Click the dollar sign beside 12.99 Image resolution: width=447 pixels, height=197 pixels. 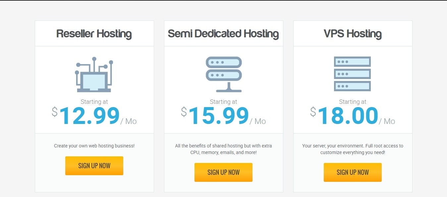pos(55,112)
